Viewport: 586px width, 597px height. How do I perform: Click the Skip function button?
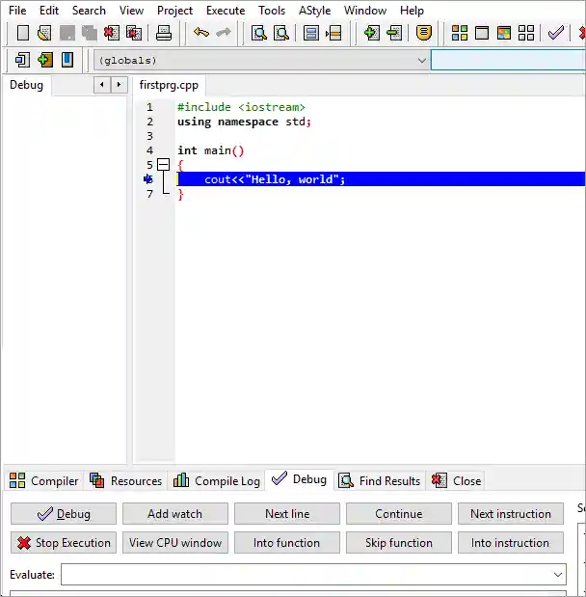399,543
